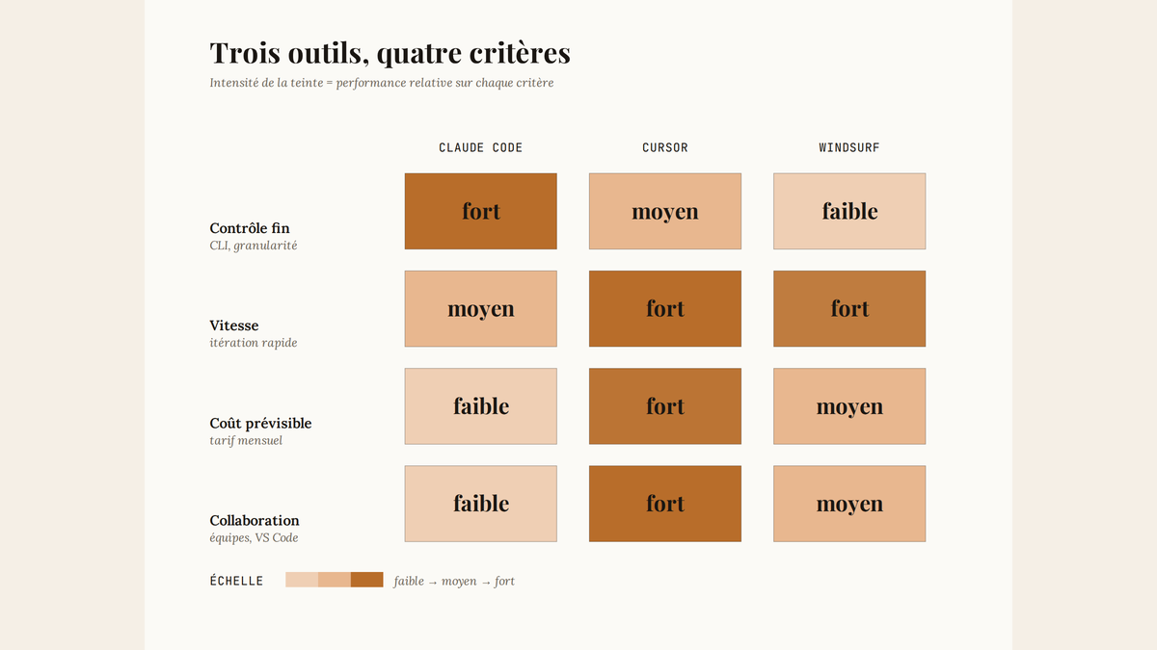
Task: Click the darkest swatch in the legend scale
Action: pyautogui.click(x=367, y=580)
